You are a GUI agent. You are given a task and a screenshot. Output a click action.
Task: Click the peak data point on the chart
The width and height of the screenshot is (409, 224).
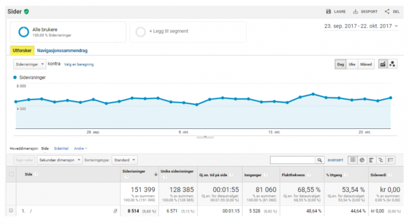(313, 94)
